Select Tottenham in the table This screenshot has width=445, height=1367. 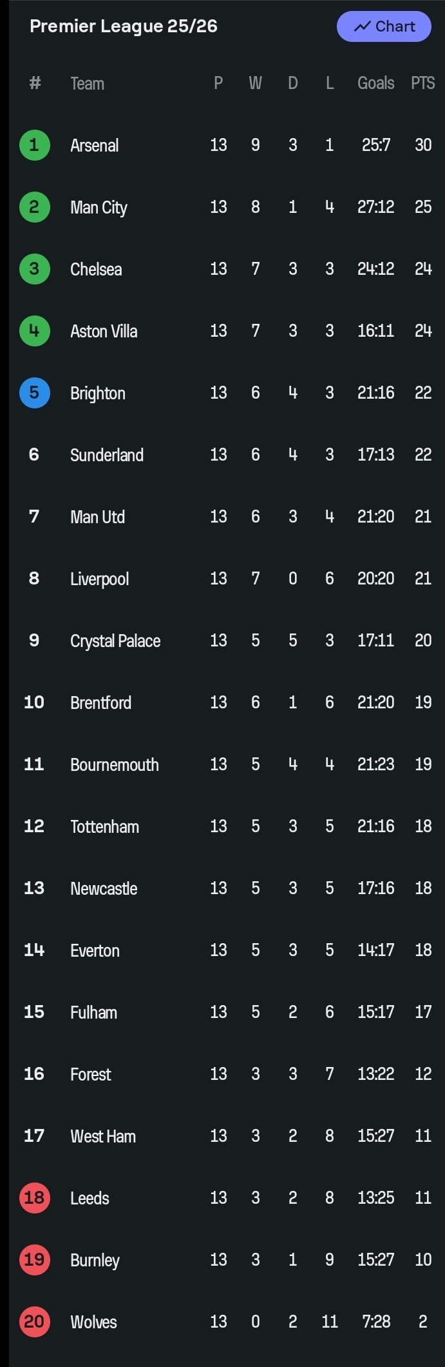104,826
